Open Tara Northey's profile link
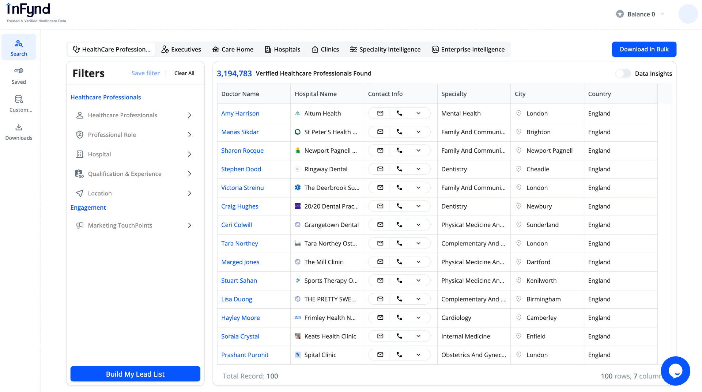The height and width of the screenshot is (392, 702). (x=239, y=243)
